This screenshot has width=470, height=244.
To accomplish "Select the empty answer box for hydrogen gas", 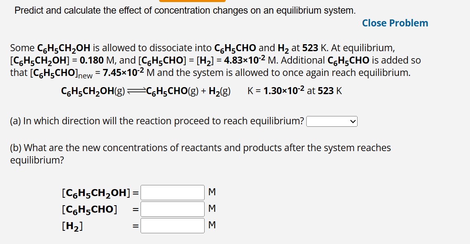I will [x=172, y=225].
